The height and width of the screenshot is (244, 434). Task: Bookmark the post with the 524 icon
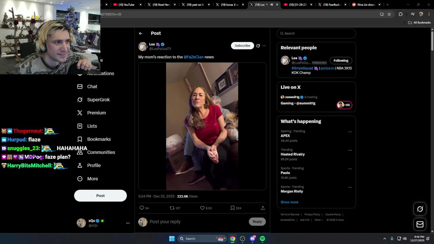[233, 208]
